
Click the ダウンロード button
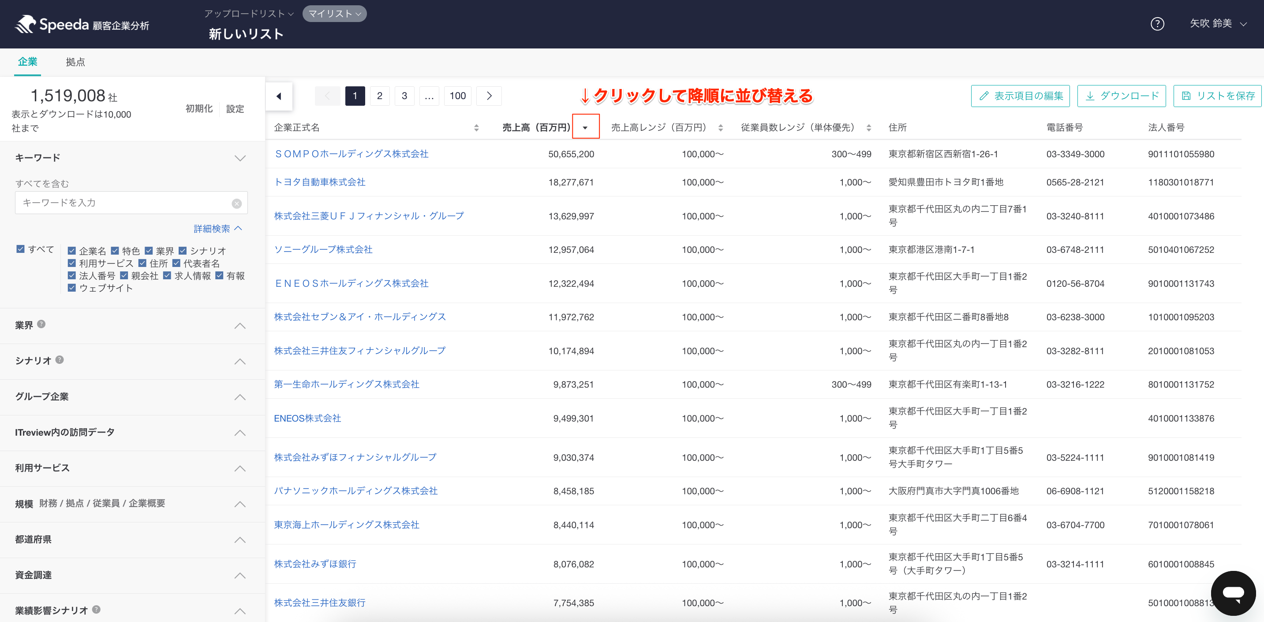(x=1121, y=96)
